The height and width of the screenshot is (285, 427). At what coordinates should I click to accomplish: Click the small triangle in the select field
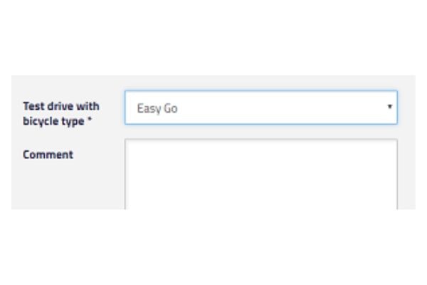tap(389, 107)
